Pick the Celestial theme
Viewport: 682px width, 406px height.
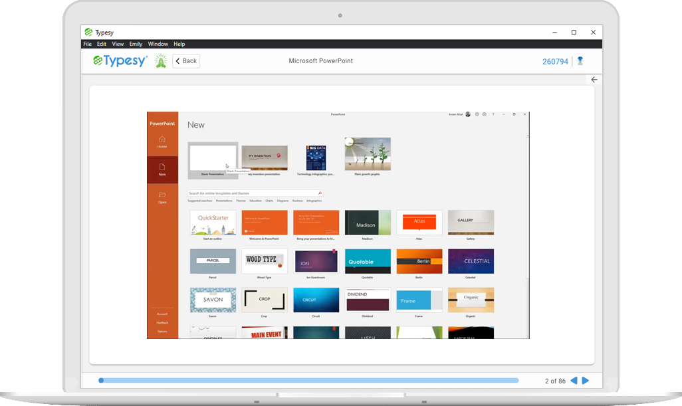click(471, 261)
